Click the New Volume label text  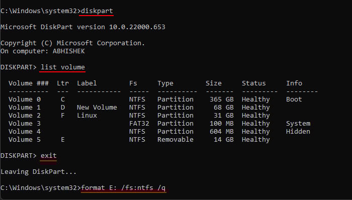[x=97, y=108]
